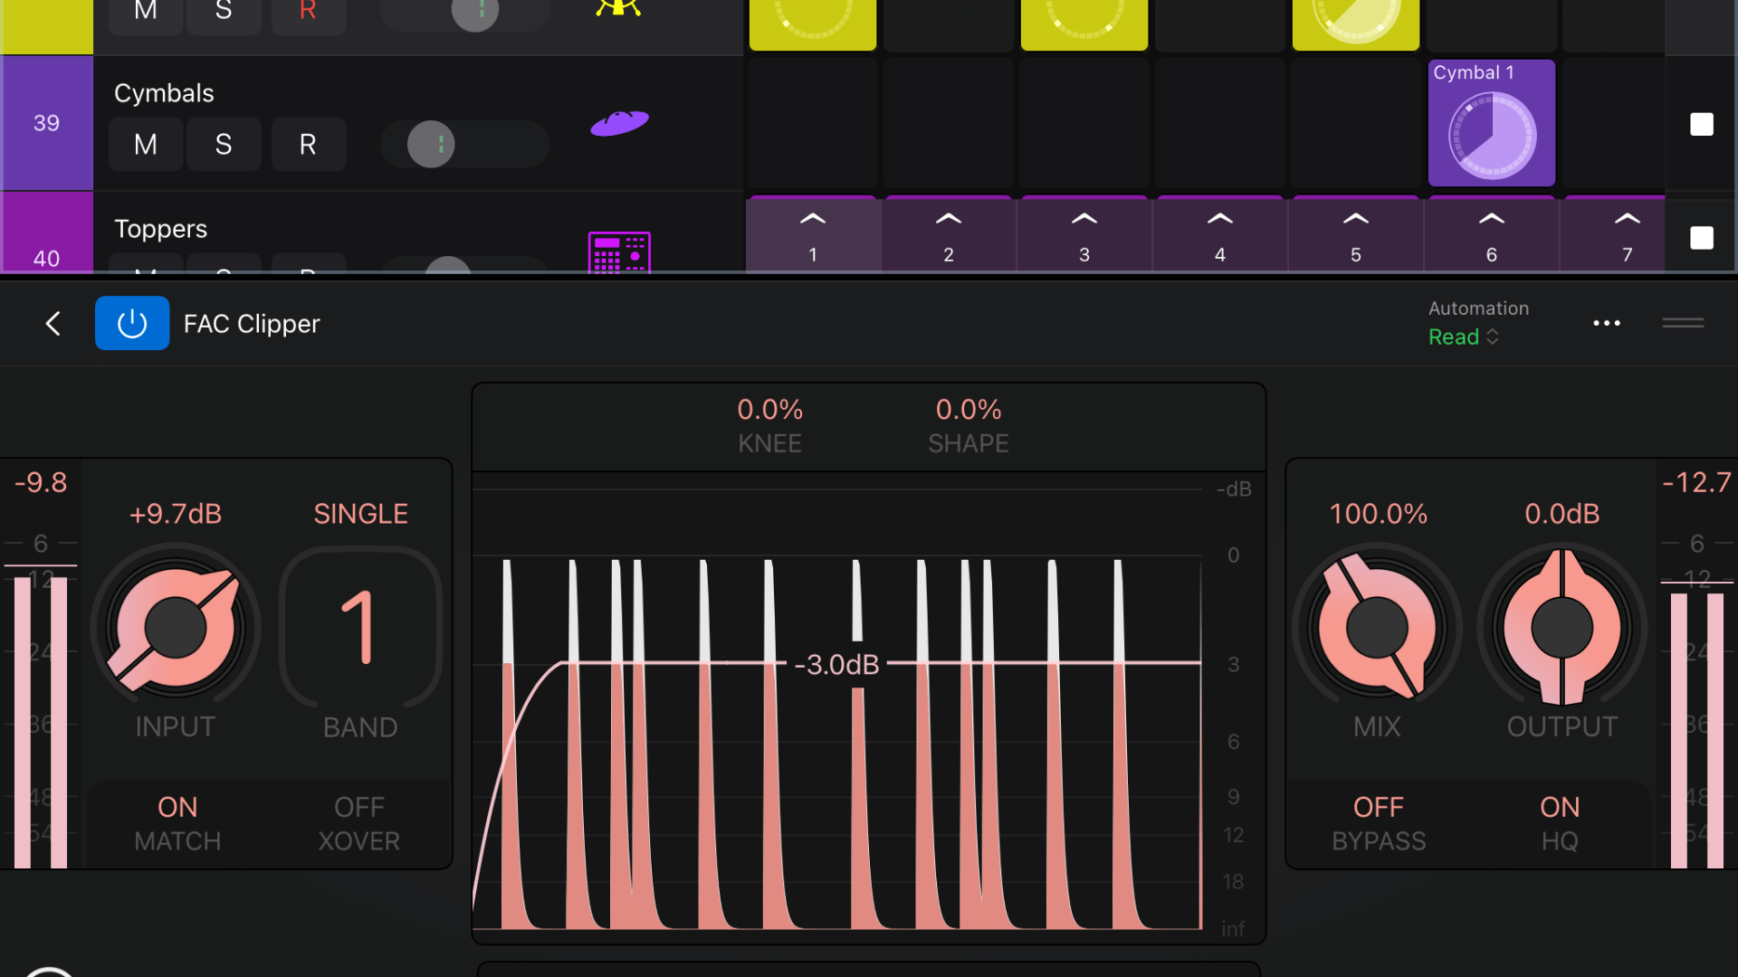This screenshot has width=1738, height=977.
Task: Solo the Cymbals track
Action: [x=224, y=144]
